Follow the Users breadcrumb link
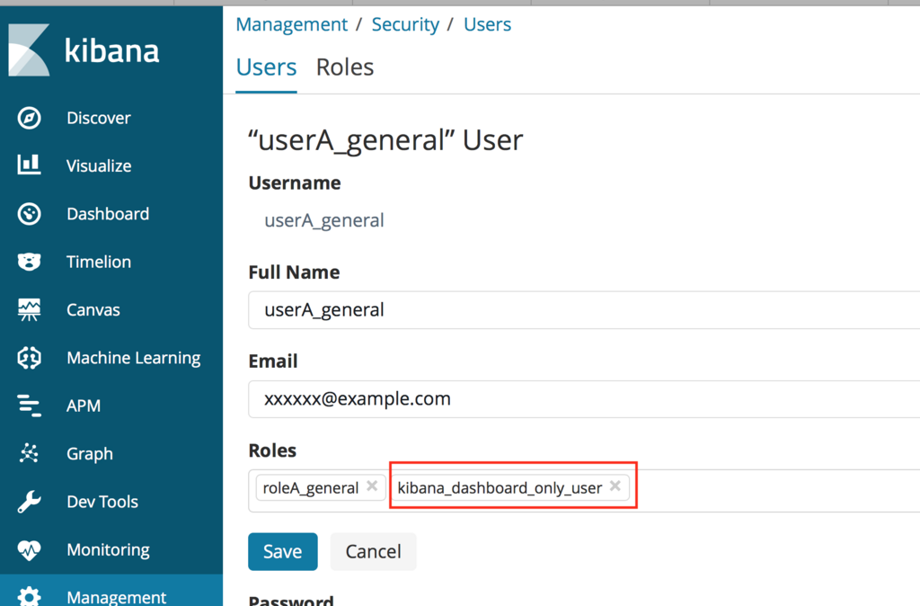 tap(488, 24)
